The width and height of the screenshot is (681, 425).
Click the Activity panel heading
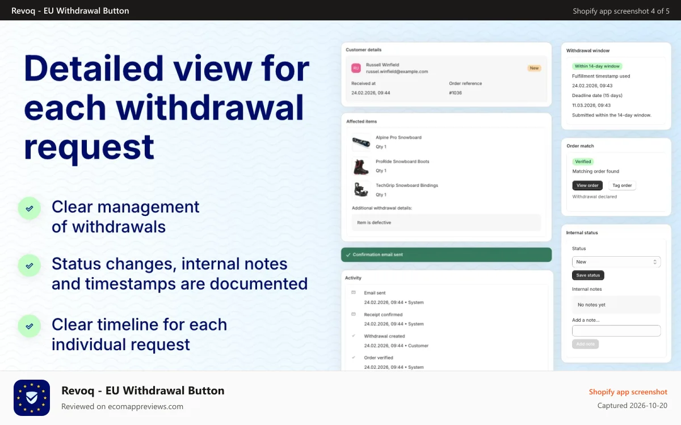click(x=353, y=278)
